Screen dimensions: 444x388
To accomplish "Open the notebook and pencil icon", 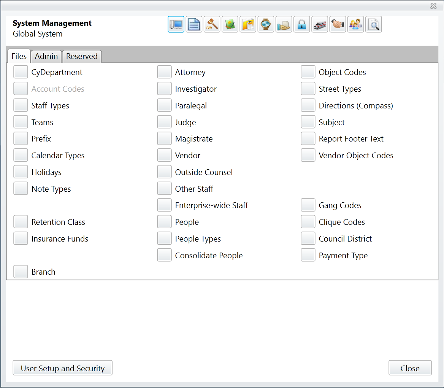I will click(x=230, y=24).
